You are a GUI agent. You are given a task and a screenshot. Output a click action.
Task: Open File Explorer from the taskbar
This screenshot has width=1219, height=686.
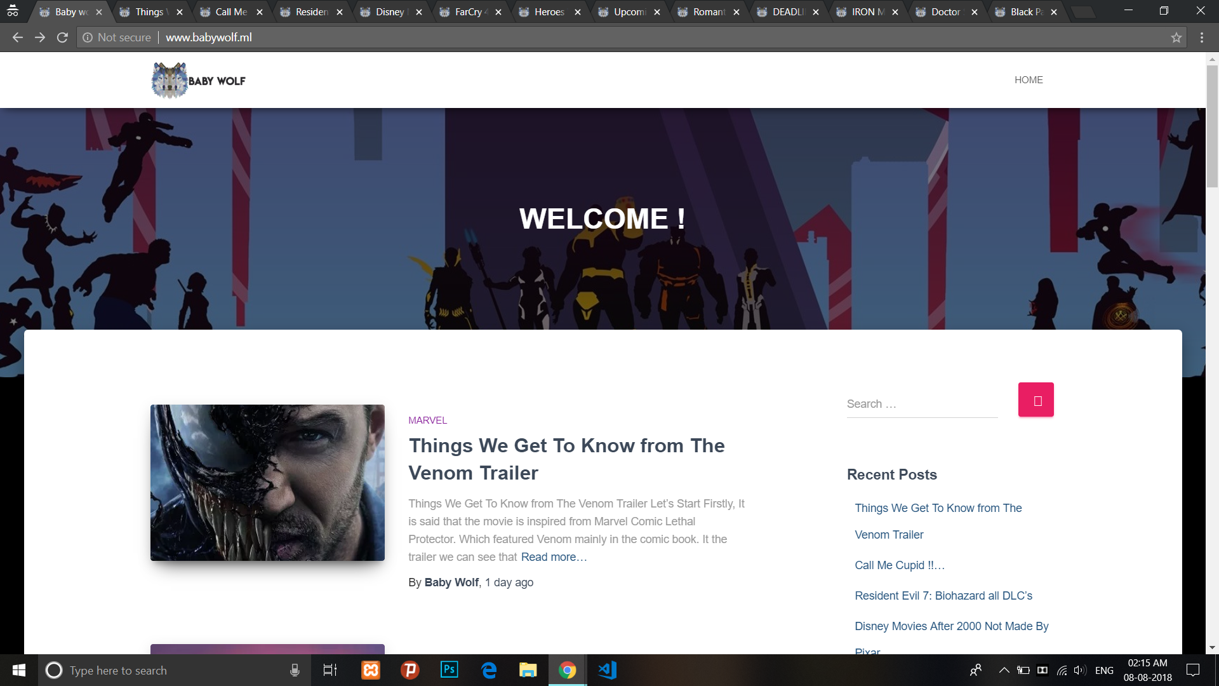tap(528, 670)
